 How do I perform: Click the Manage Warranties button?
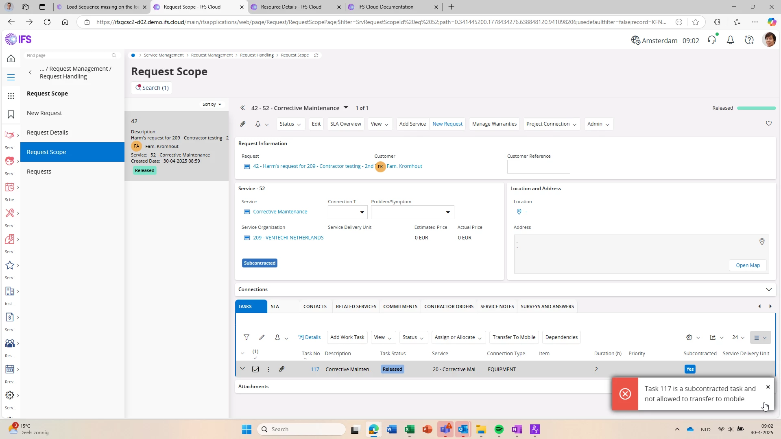pyautogui.click(x=494, y=124)
